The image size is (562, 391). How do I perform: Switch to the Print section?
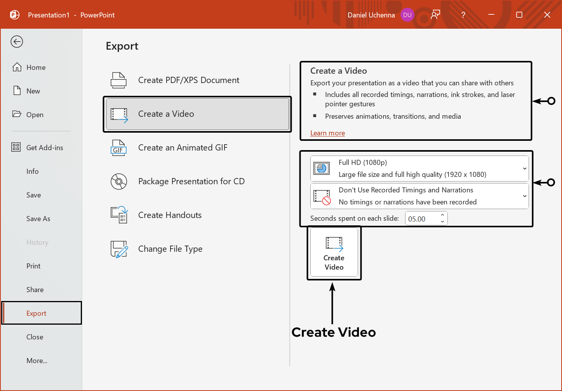(33, 266)
